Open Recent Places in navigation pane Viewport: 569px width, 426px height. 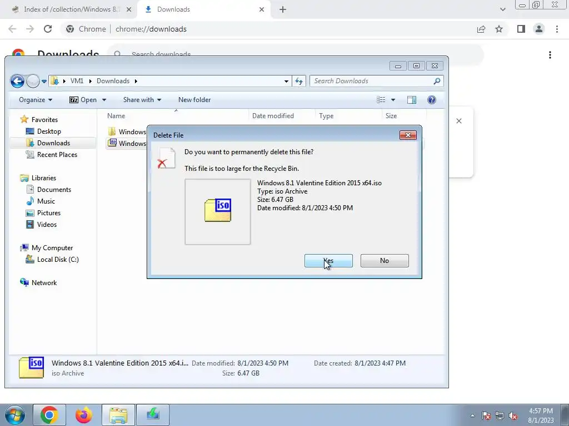(x=57, y=155)
